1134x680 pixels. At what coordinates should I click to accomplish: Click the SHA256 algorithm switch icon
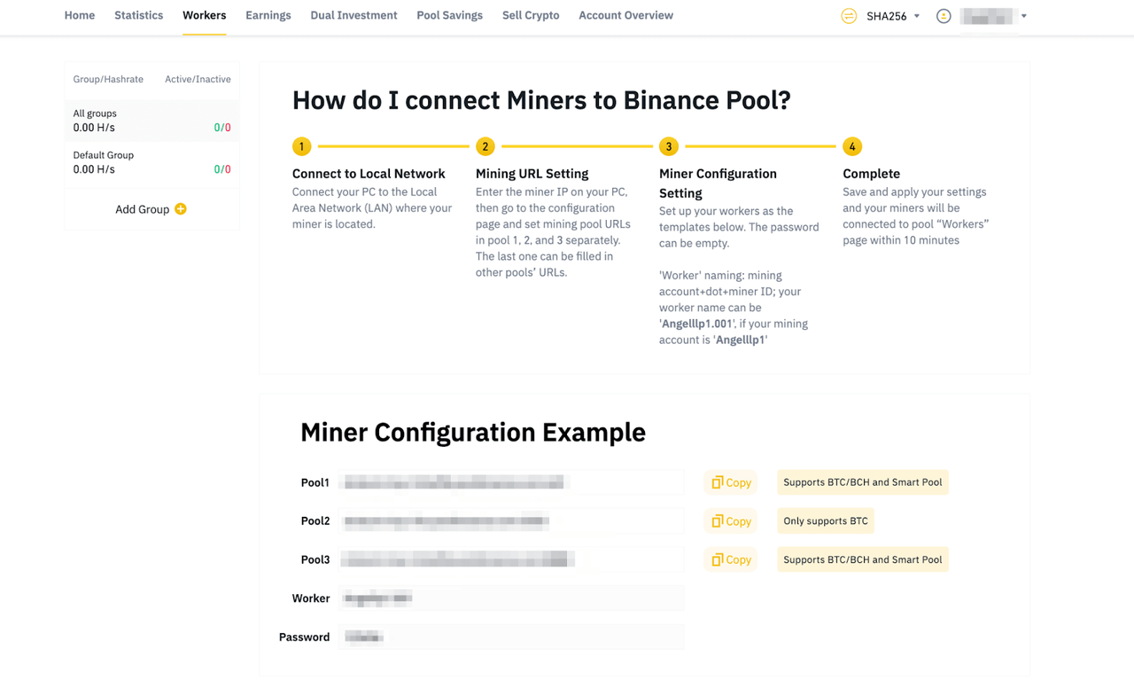point(849,16)
